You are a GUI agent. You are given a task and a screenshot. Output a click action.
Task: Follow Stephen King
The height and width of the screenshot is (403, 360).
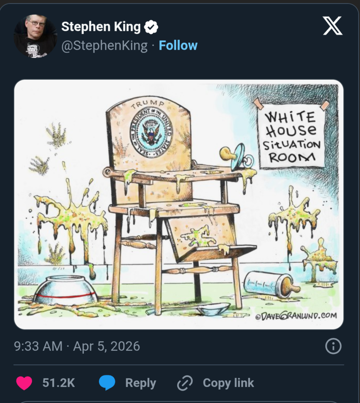pos(178,46)
